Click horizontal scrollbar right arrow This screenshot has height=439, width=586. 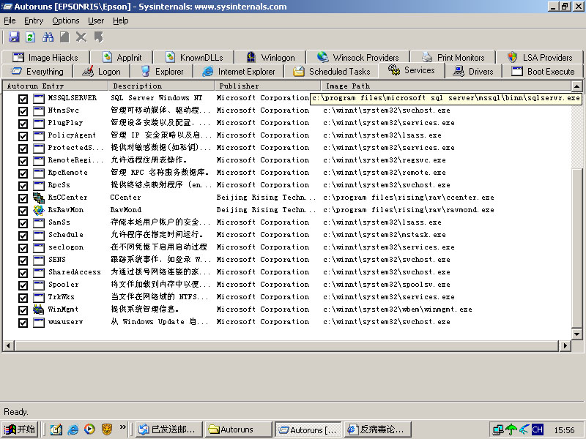565,345
